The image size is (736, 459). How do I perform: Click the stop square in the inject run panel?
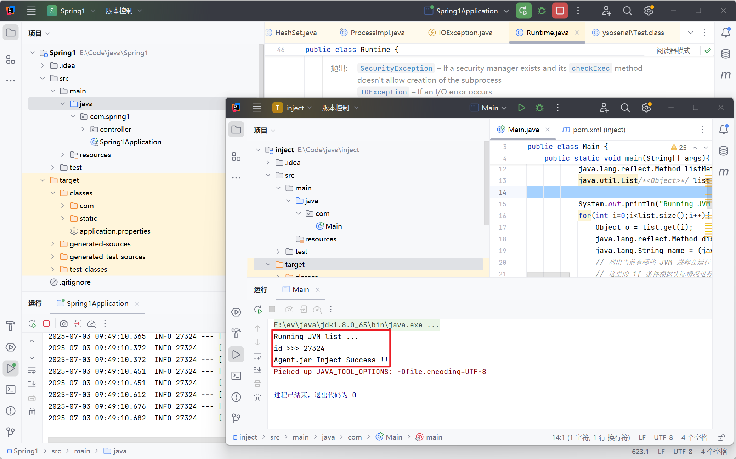[x=272, y=309]
